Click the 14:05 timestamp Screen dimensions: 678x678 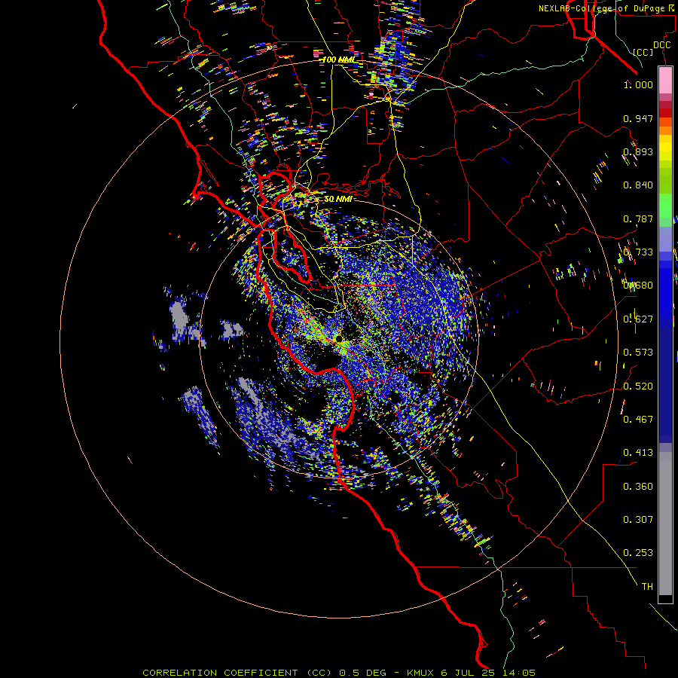[520, 673]
